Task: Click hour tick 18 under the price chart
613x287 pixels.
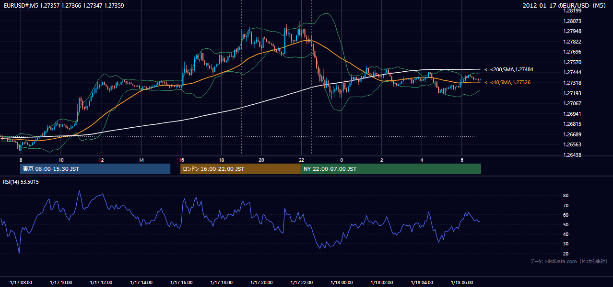Action: tap(221, 160)
